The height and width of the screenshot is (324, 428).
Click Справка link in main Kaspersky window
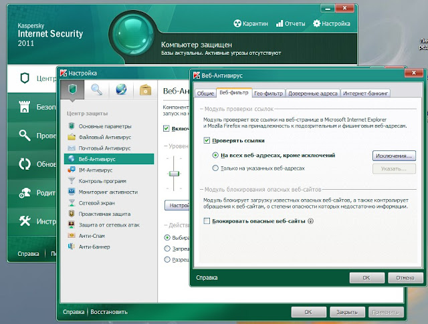(28, 254)
